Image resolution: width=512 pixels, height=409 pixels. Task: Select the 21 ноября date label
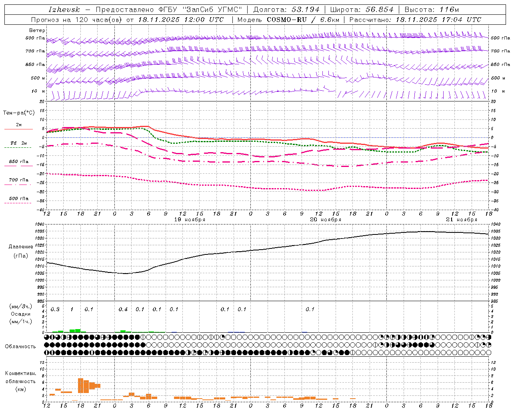coord(462,220)
